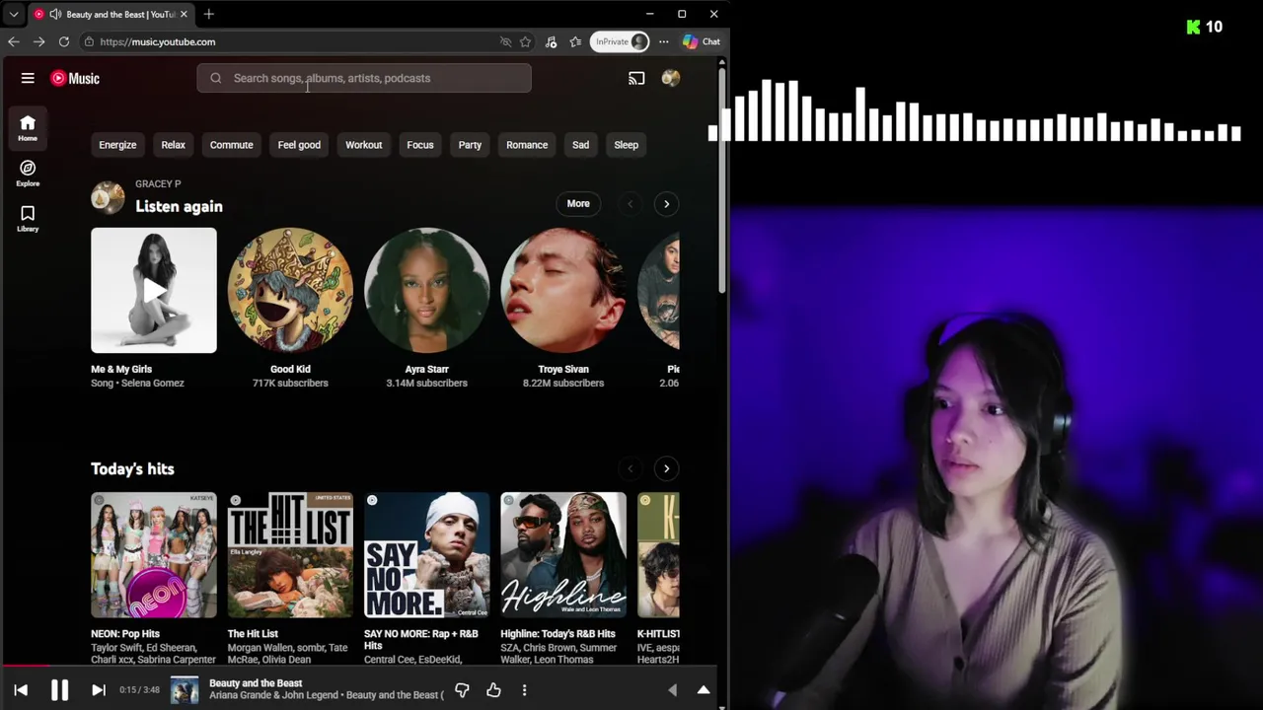Click Listen again heading

point(179,206)
